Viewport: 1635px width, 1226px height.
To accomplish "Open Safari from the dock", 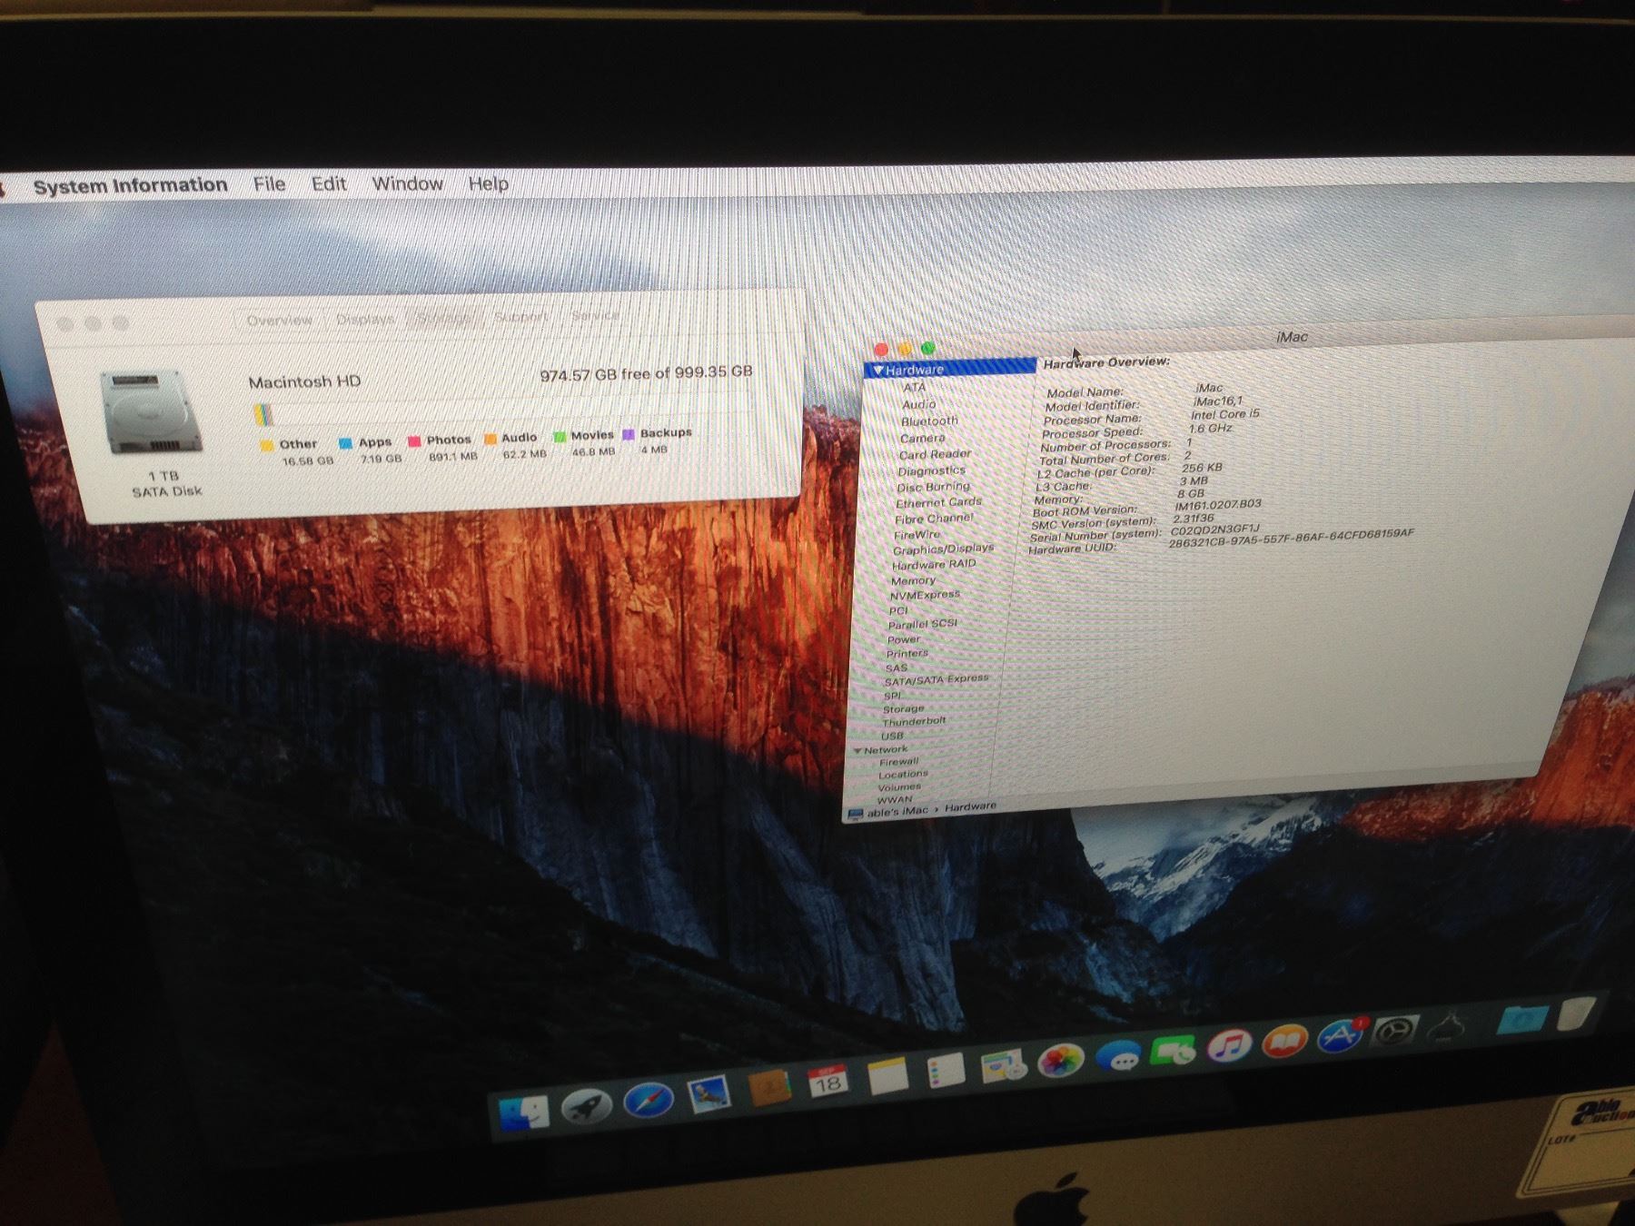I will coord(648,1102).
